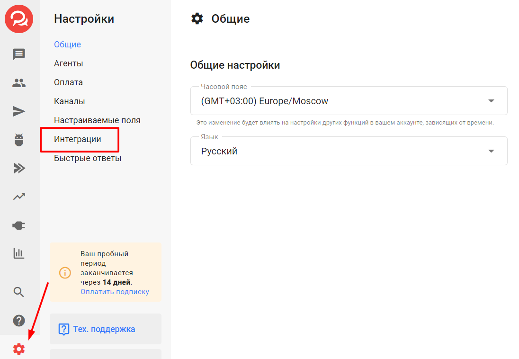This screenshot has width=519, height=359.
Task: Open the messages chat bubble icon
Action: click(x=19, y=54)
